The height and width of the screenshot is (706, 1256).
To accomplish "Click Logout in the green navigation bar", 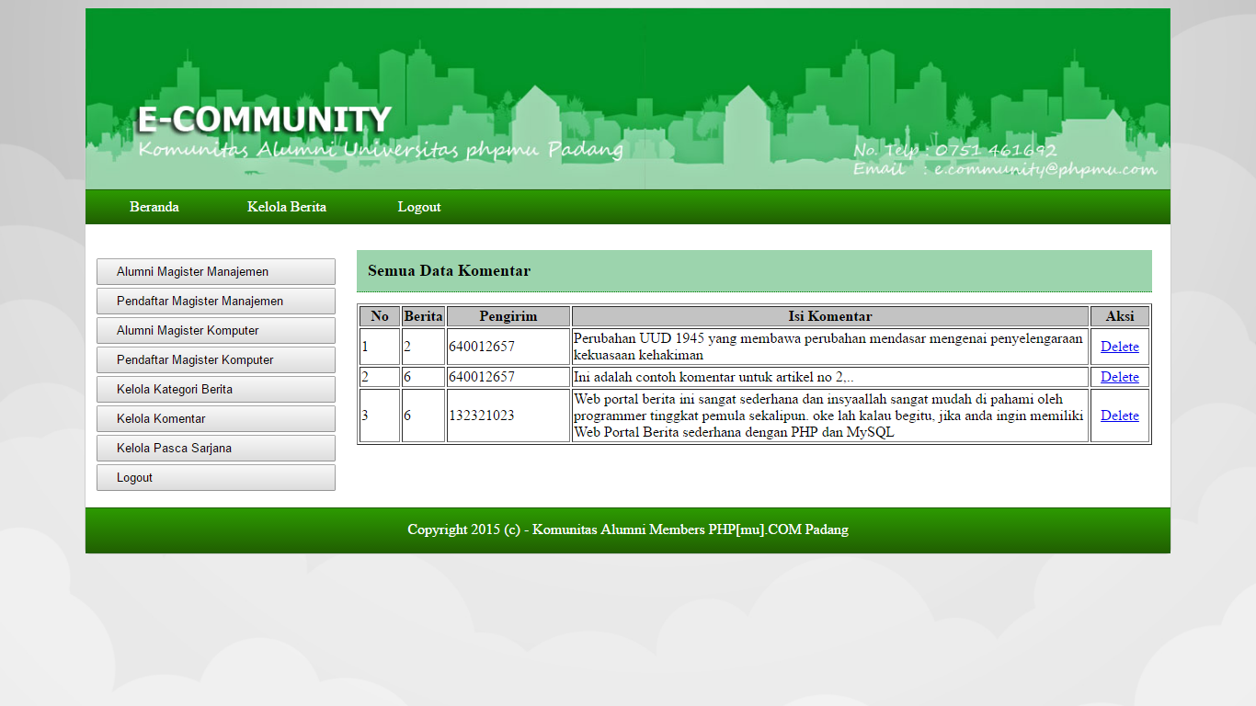I will (418, 207).
